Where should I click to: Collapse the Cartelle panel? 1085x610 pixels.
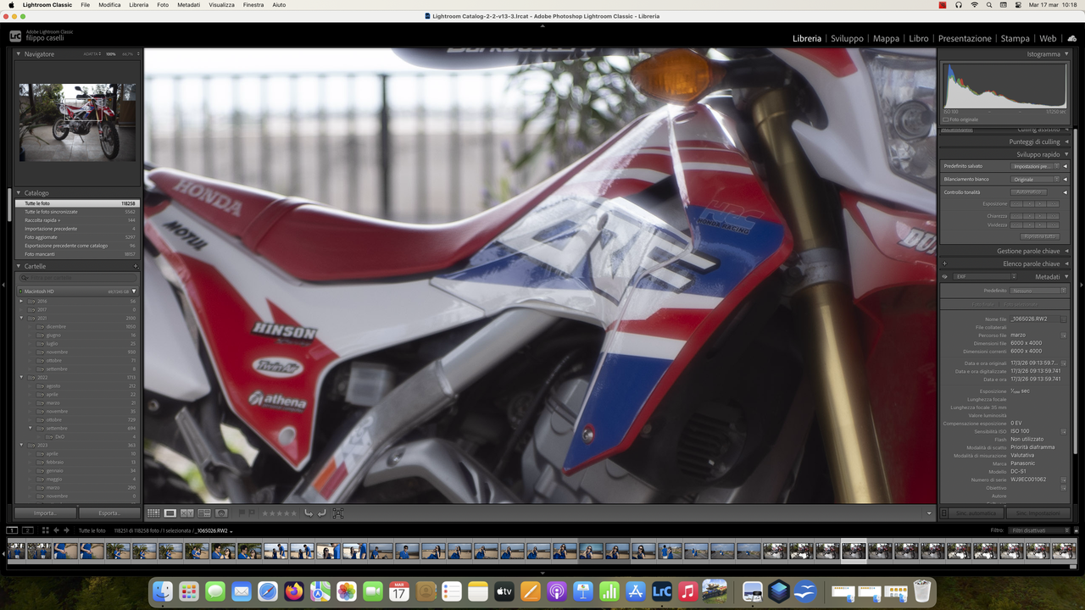[x=19, y=266]
